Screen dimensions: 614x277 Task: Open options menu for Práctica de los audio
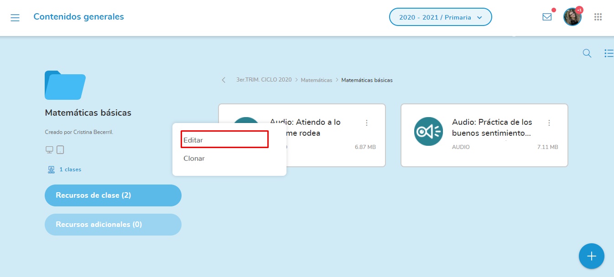(549, 123)
